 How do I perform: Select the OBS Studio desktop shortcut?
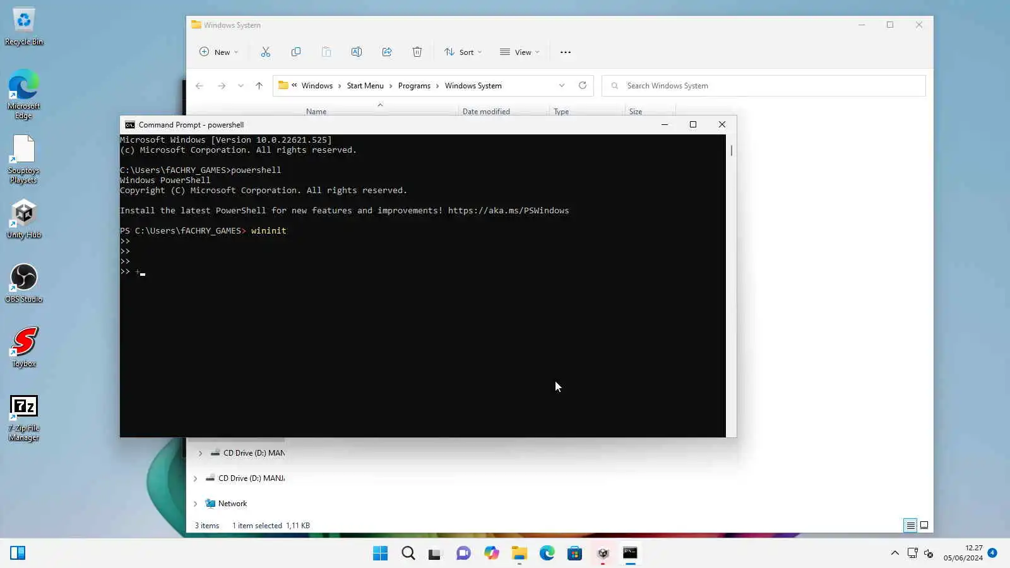24,283
